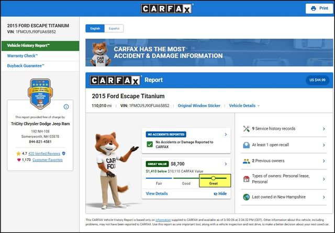Hide the value details with eye icon

220,194
